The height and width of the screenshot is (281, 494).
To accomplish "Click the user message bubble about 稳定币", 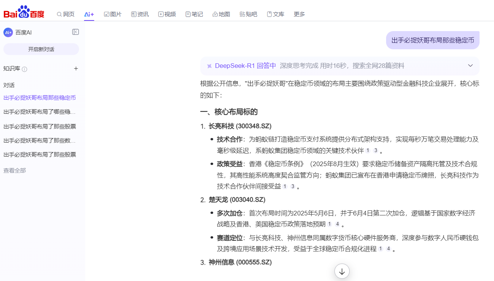I will [x=433, y=40].
